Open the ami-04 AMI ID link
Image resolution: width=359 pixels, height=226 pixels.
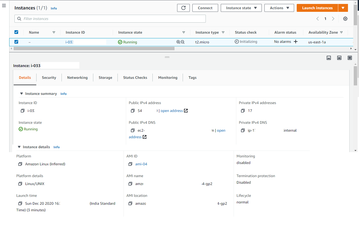click(x=141, y=164)
